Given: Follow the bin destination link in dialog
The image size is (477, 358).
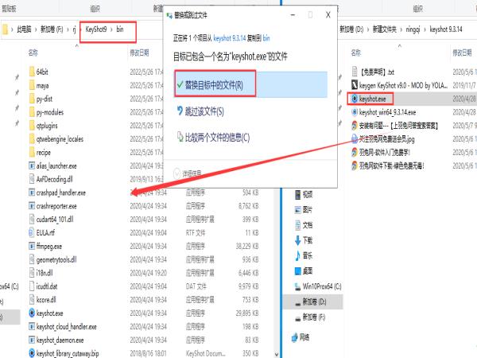Looking at the screenshot, I should [266, 38].
